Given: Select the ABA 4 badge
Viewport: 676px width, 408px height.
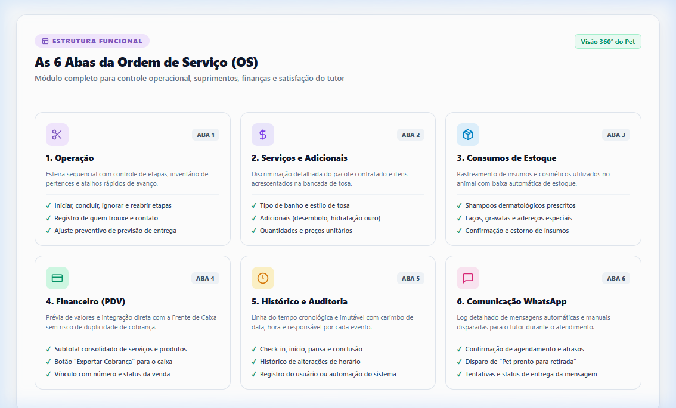Looking at the screenshot, I should coord(205,278).
